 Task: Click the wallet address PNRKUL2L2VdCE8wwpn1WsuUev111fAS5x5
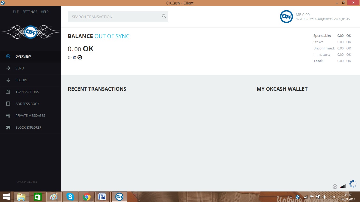pos(323,19)
